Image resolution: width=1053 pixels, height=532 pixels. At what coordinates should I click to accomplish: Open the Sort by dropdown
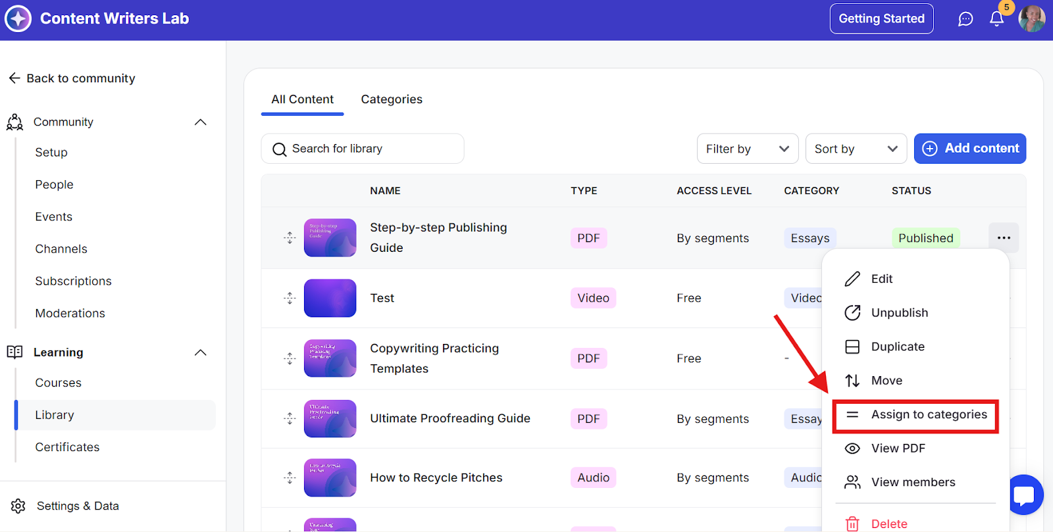pyautogui.click(x=856, y=149)
